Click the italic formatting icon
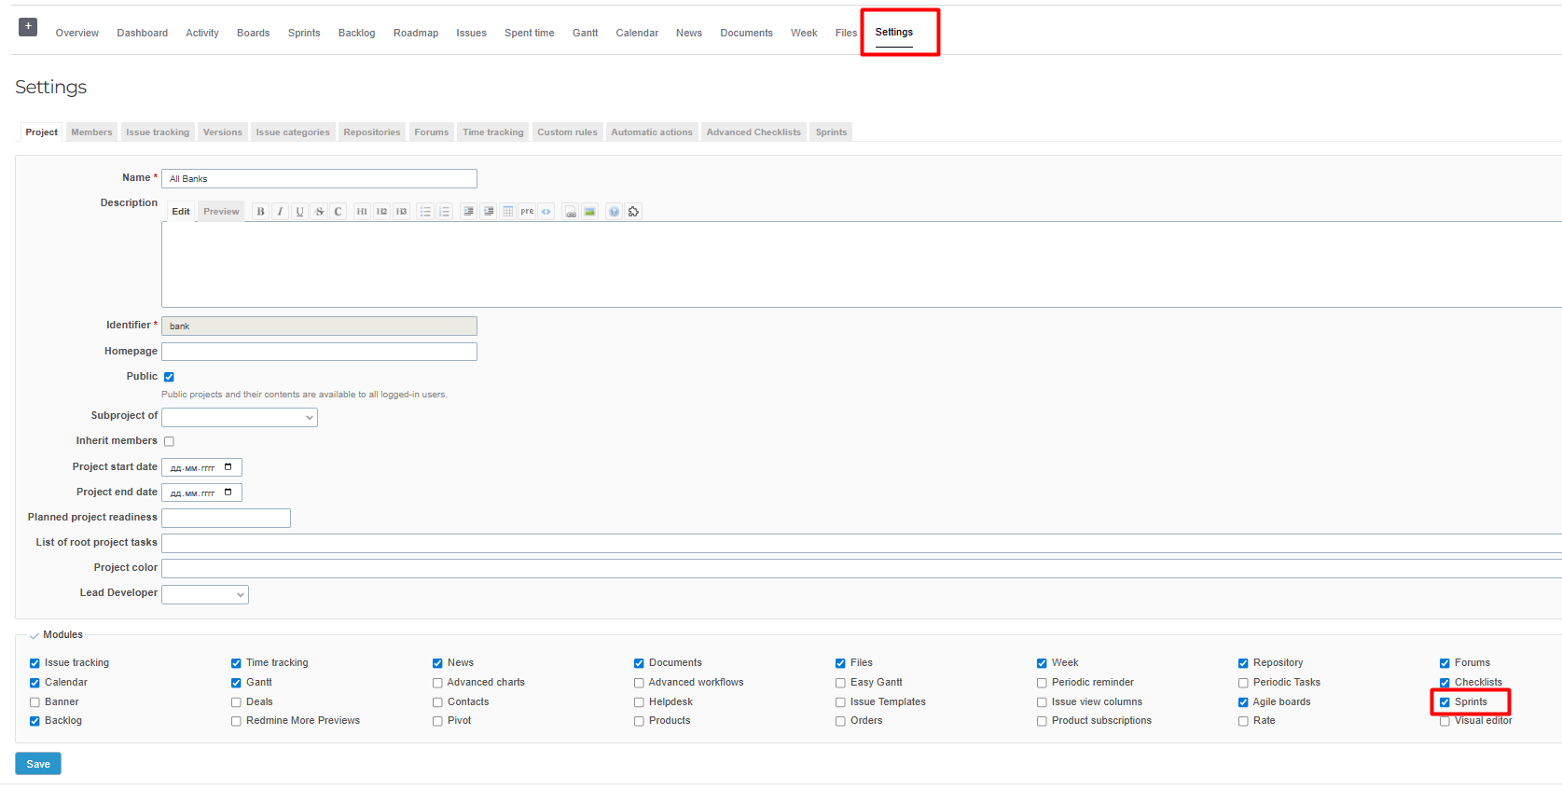This screenshot has width=1562, height=791. [280, 212]
